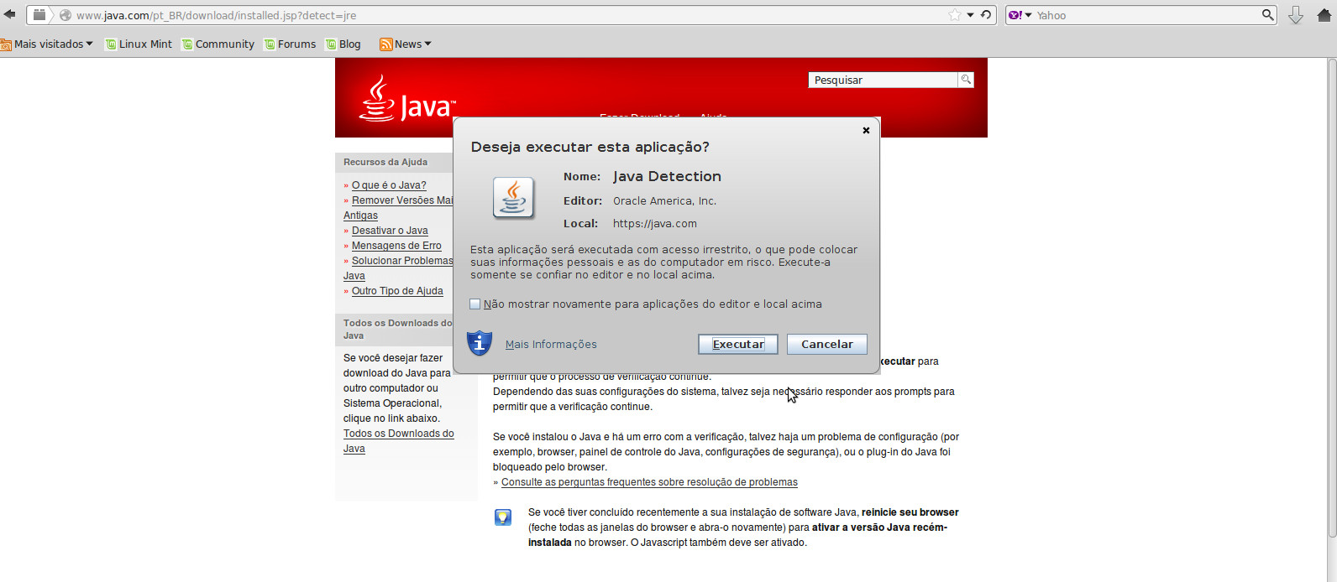Click the blue shield information icon
Screen dimensions: 1337x582
480,343
